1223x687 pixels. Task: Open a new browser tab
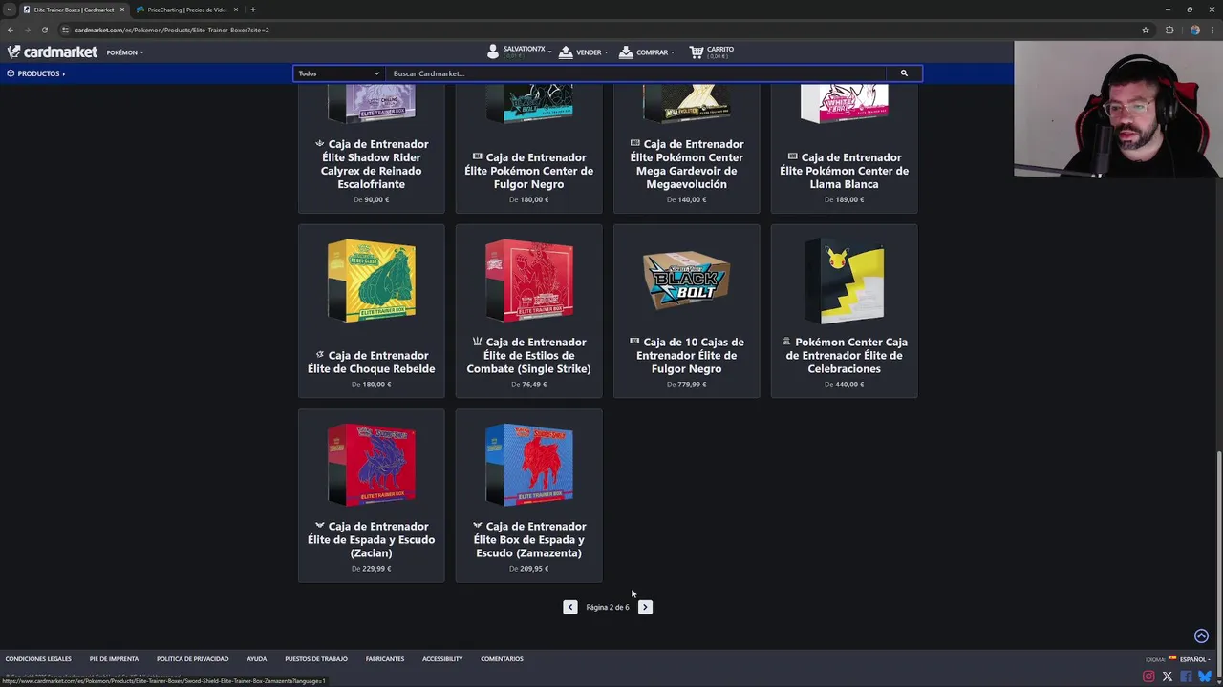252,10
